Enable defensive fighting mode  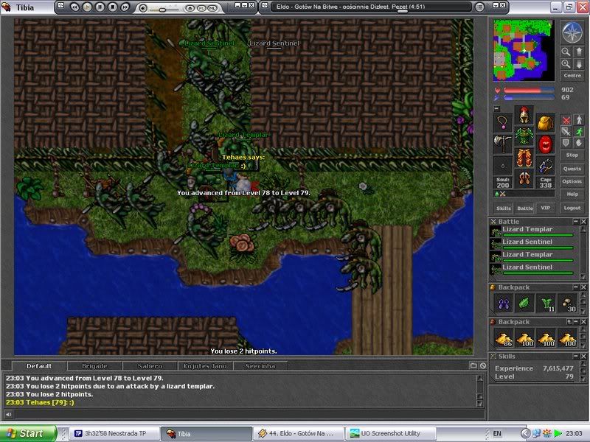coord(566,143)
